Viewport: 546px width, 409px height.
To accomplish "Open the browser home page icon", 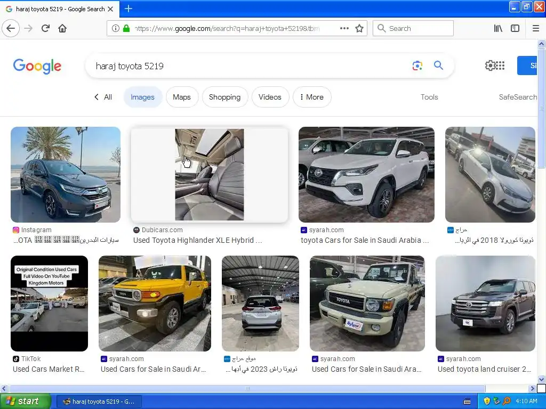I will pyautogui.click(x=62, y=29).
